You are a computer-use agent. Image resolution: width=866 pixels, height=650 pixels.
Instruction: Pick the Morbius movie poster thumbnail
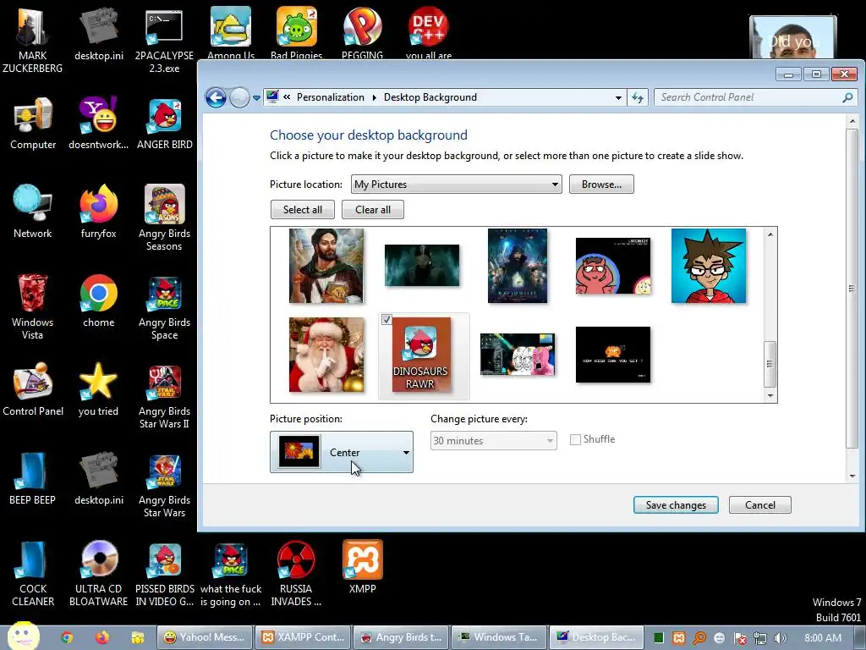pos(518,266)
